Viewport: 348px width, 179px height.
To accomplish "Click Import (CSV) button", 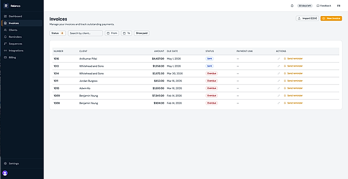I will 307,18.
